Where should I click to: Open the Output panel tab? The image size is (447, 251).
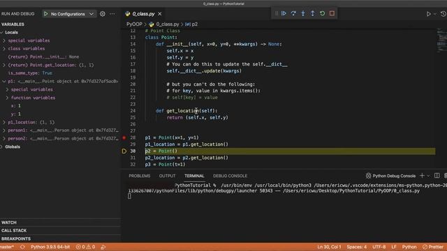pyautogui.click(x=167, y=176)
